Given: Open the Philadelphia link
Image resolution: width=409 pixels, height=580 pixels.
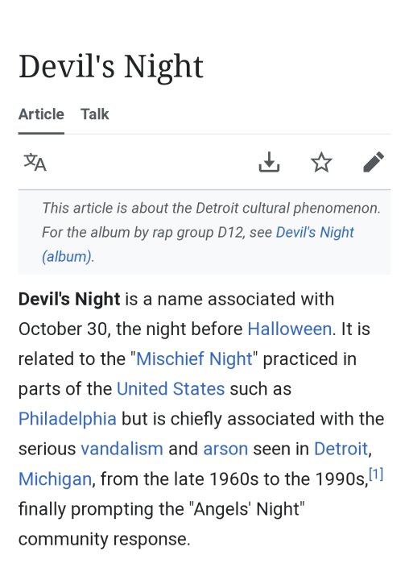Looking at the screenshot, I should (x=68, y=419).
